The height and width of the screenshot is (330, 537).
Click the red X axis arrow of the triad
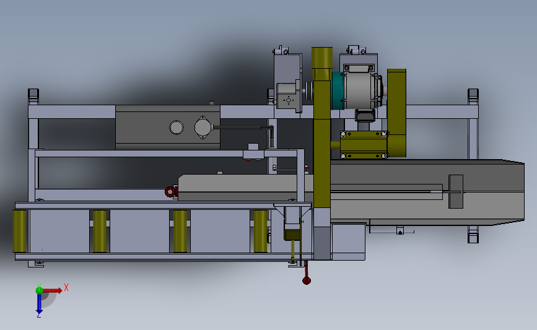point(52,290)
